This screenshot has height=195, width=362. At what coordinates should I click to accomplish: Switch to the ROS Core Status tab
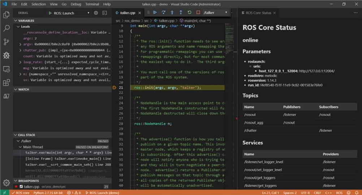pyautogui.click(x=258, y=13)
